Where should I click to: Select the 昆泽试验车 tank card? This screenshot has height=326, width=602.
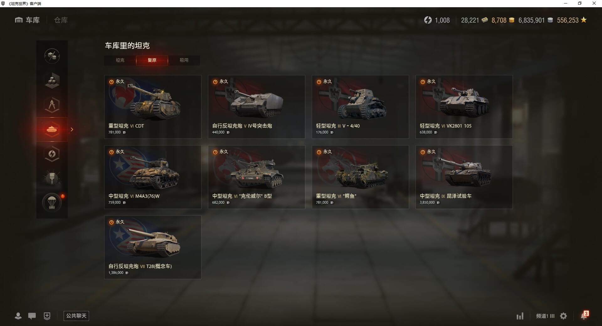464,177
